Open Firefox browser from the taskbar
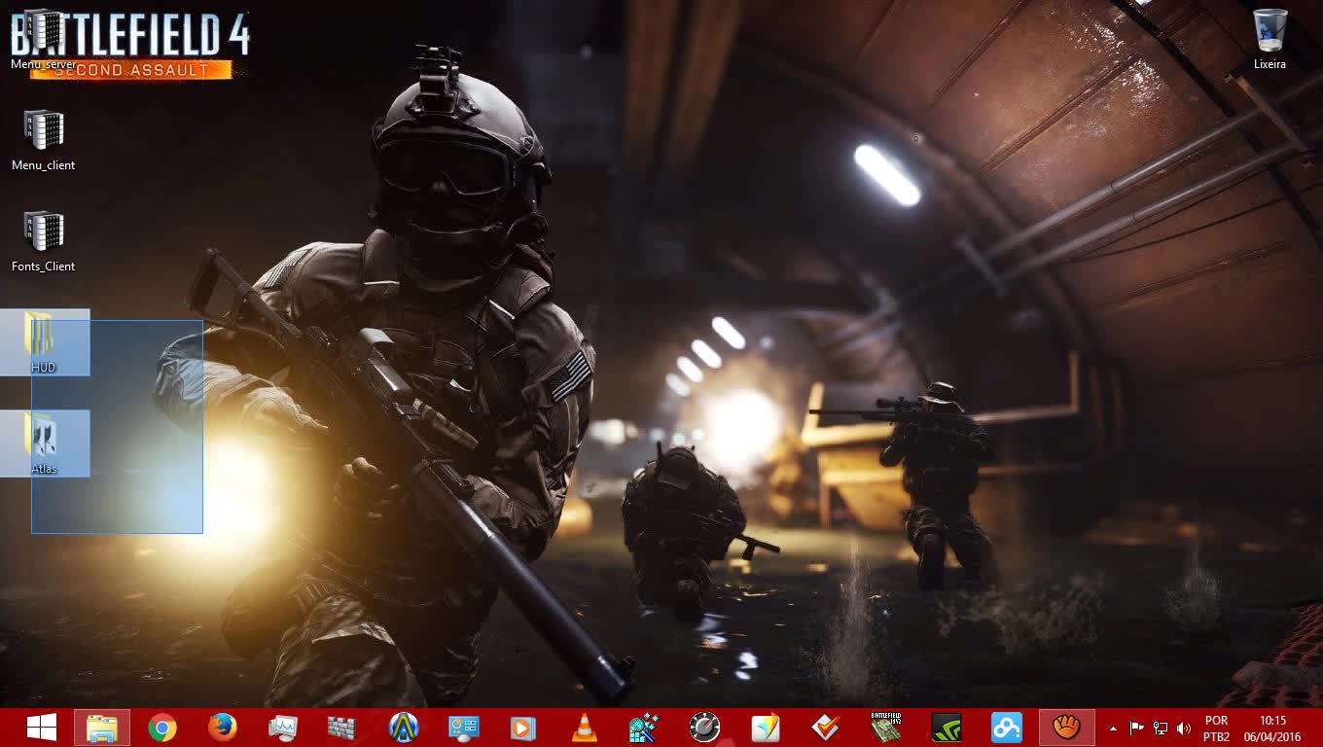The image size is (1323, 747). point(223,727)
